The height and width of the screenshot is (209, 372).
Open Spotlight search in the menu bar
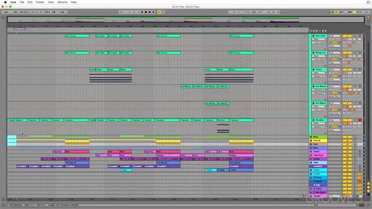point(368,2)
